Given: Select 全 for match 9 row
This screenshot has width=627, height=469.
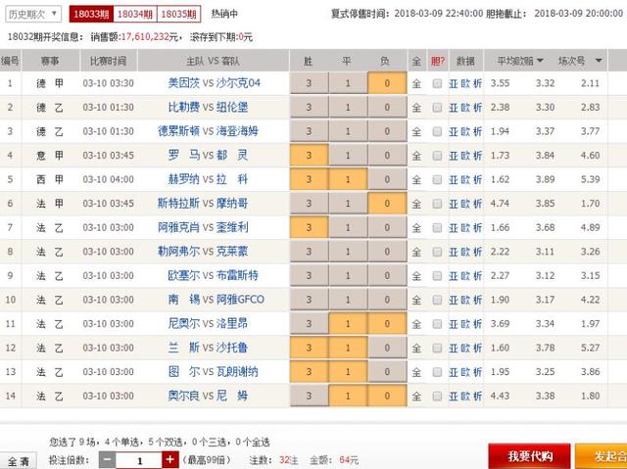Looking at the screenshot, I should point(416,276).
